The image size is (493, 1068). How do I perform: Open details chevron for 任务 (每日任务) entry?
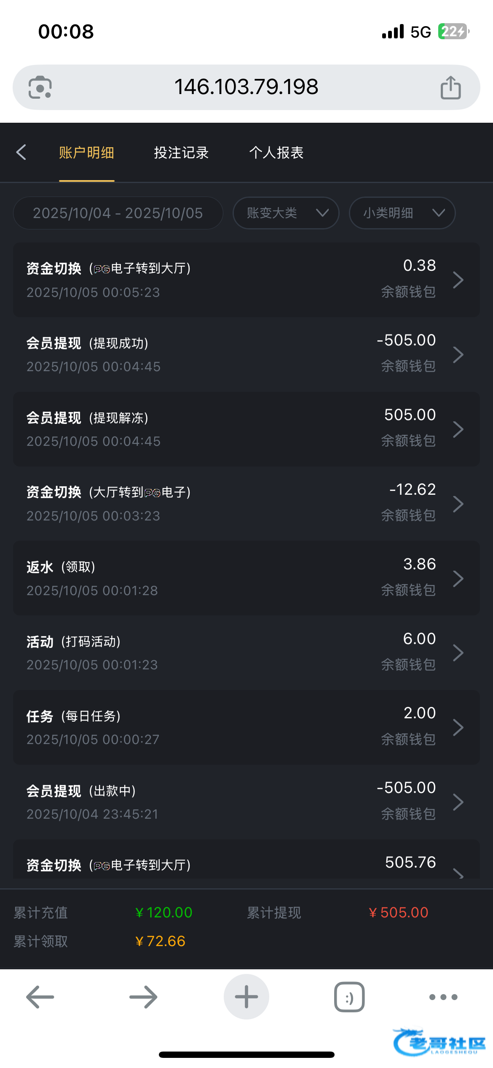[x=458, y=728]
